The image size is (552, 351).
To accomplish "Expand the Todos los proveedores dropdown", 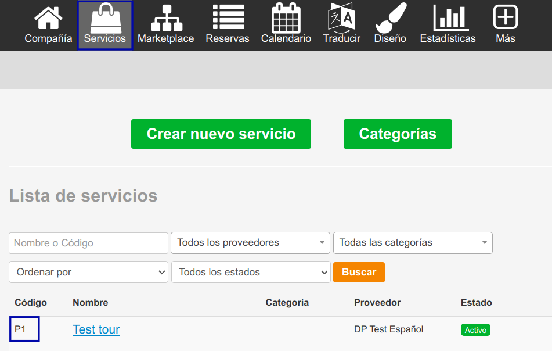I will pos(250,243).
